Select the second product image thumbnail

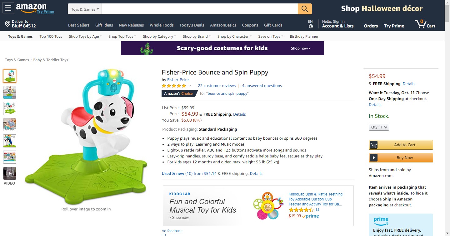click(x=10, y=92)
